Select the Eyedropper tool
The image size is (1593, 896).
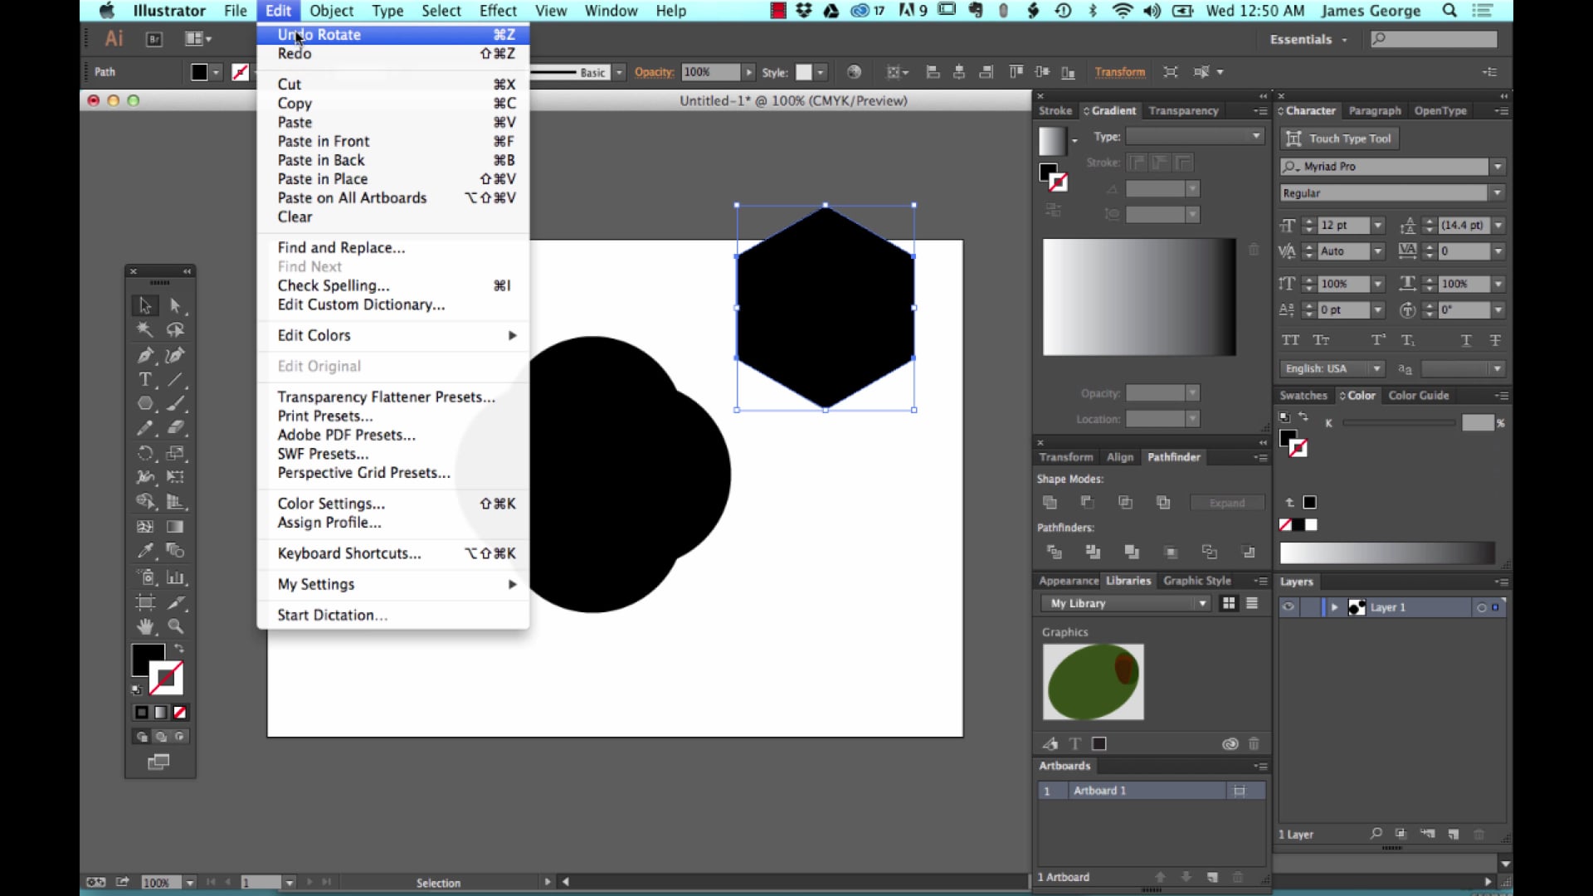(145, 550)
